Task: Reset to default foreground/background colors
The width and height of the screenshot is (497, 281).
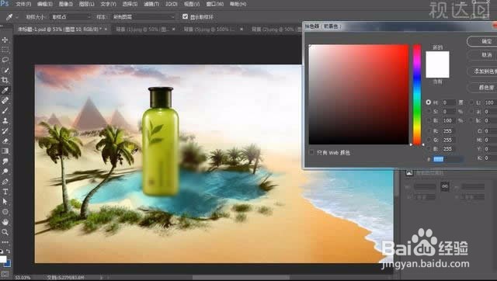Action: tap(2, 252)
